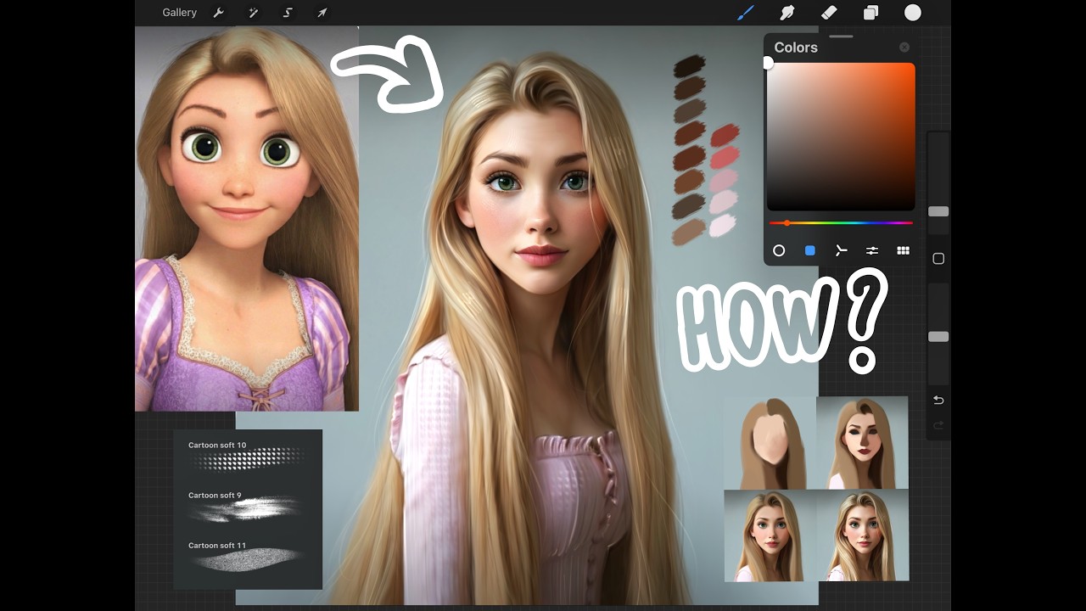Select the Paint brush tool
This screenshot has width=1086, height=611.
pyautogui.click(x=746, y=13)
